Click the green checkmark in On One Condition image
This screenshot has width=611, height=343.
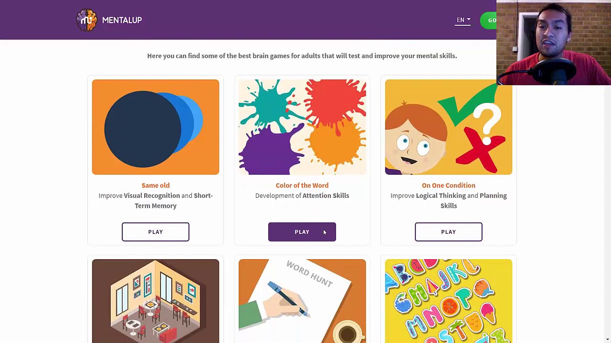coord(465,105)
